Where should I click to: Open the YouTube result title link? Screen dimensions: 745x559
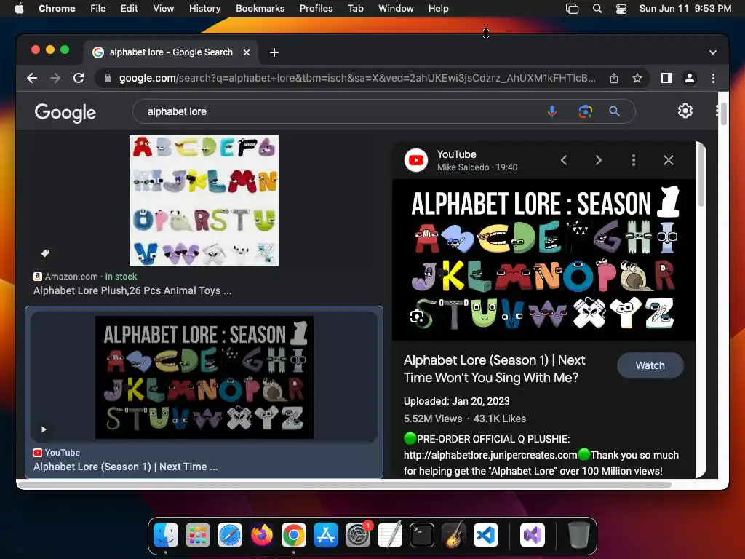point(125,467)
